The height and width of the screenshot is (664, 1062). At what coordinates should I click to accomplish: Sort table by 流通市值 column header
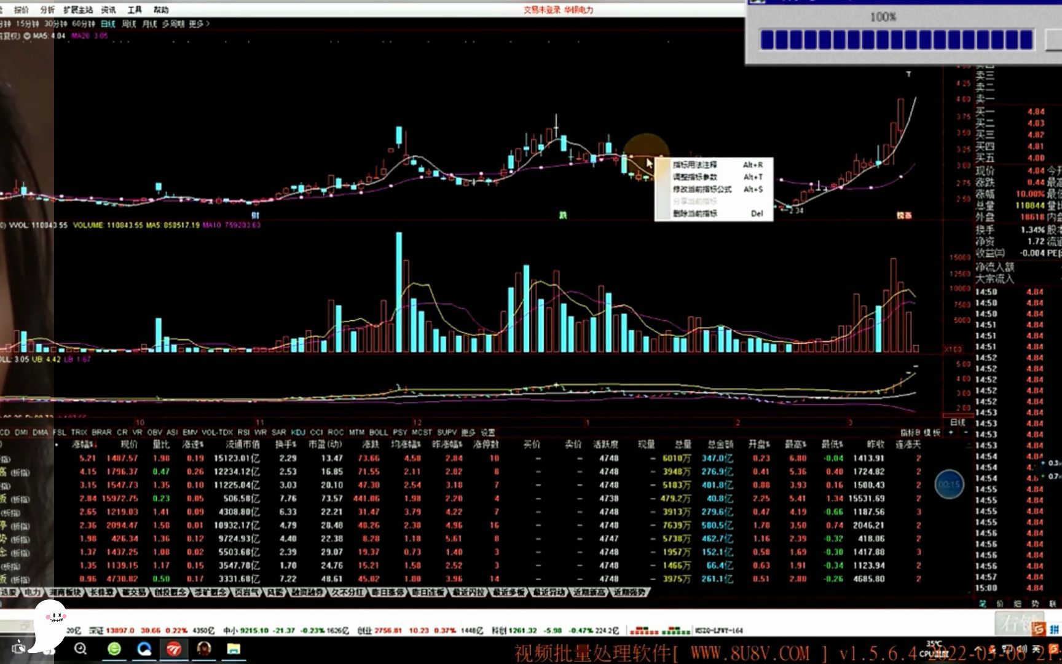[x=243, y=444]
